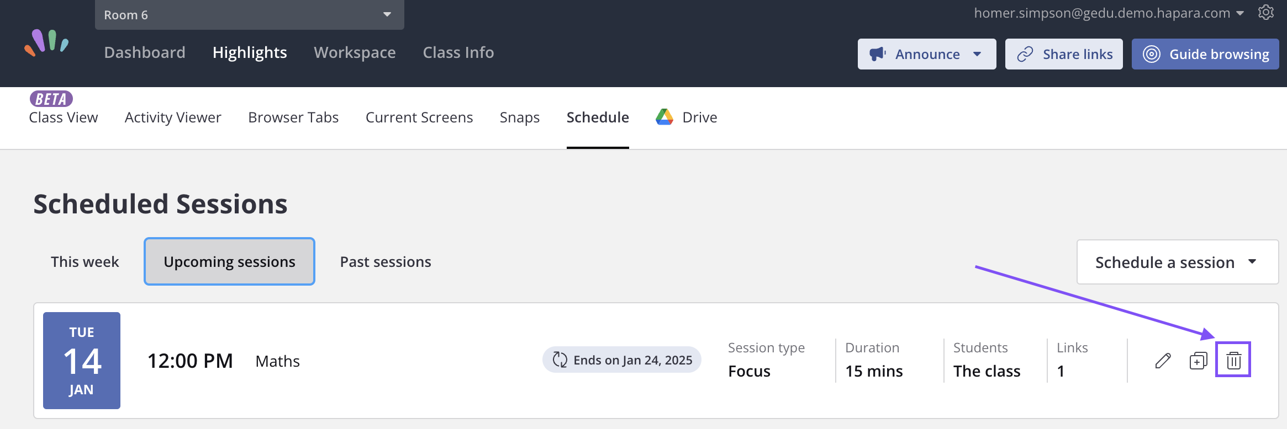The image size is (1287, 429).
Task: Delete the Maths session with trash icon
Action: [1233, 361]
